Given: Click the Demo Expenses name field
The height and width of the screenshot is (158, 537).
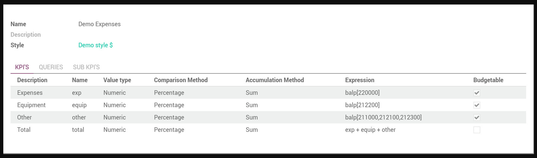Looking at the screenshot, I should (100, 24).
